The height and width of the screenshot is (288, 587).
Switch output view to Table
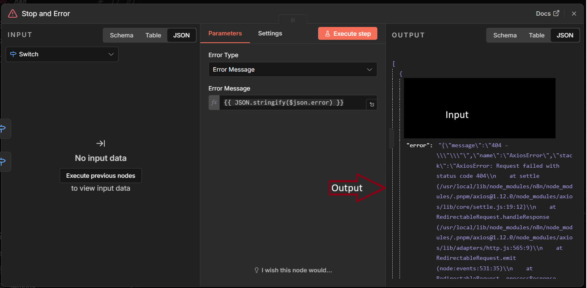(537, 35)
